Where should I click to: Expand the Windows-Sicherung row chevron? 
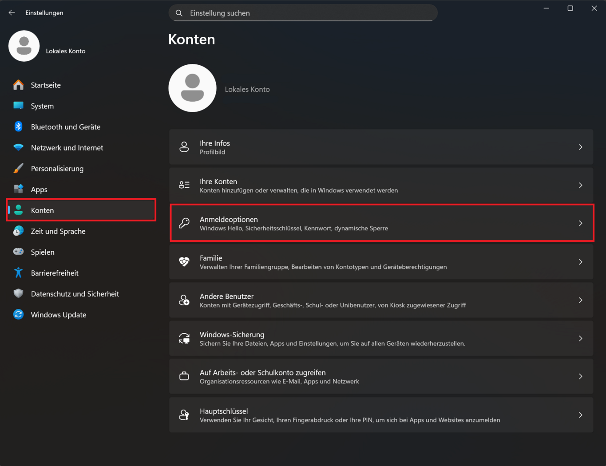pyautogui.click(x=580, y=338)
